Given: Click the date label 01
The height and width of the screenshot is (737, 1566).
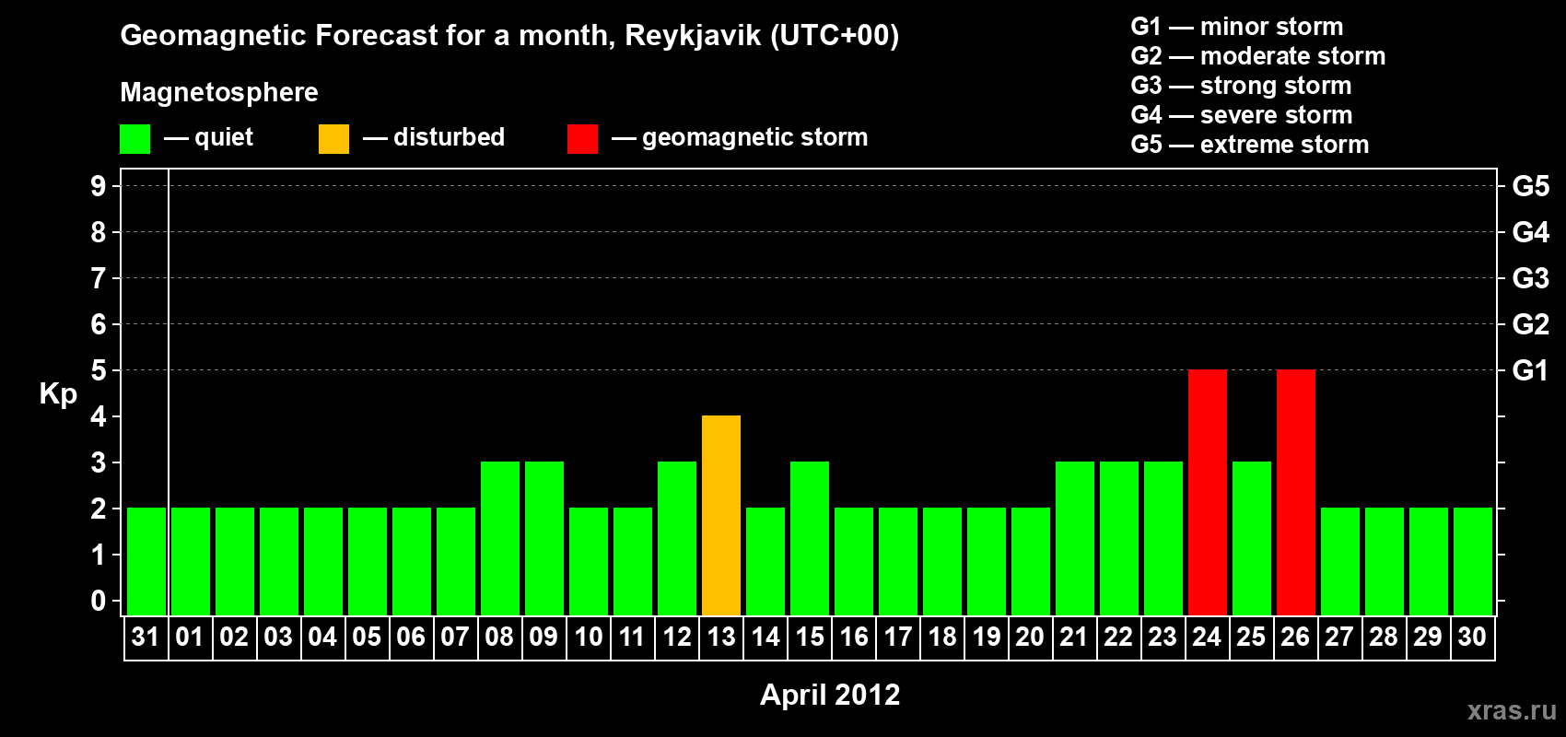Looking at the screenshot, I should point(190,638).
